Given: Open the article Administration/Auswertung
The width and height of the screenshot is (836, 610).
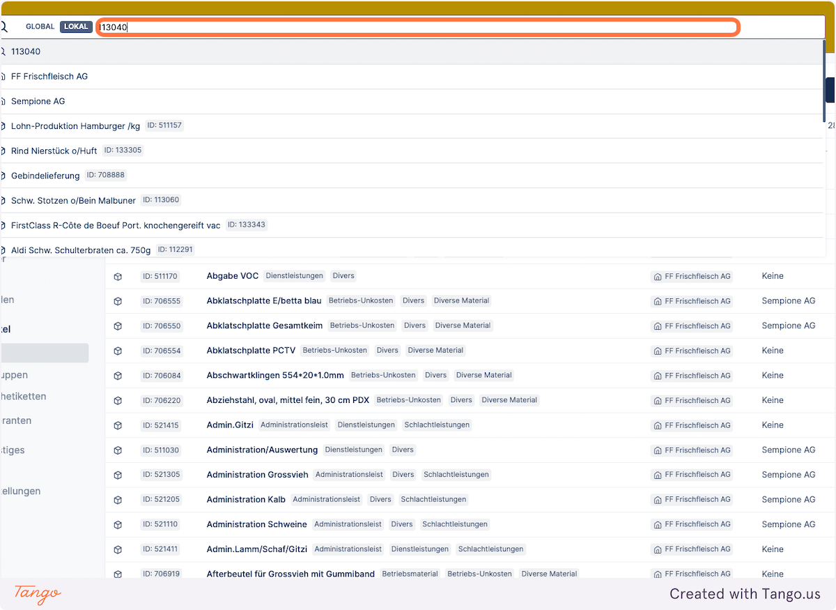Looking at the screenshot, I should [262, 450].
